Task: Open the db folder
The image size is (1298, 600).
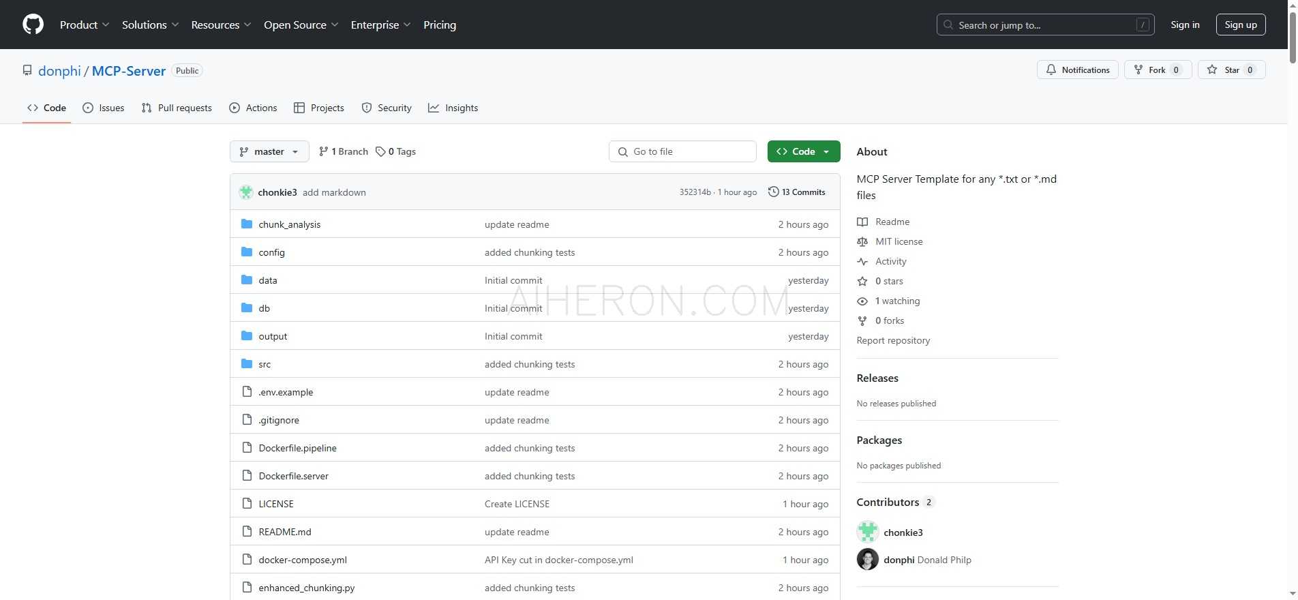Action: [x=264, y=308]
